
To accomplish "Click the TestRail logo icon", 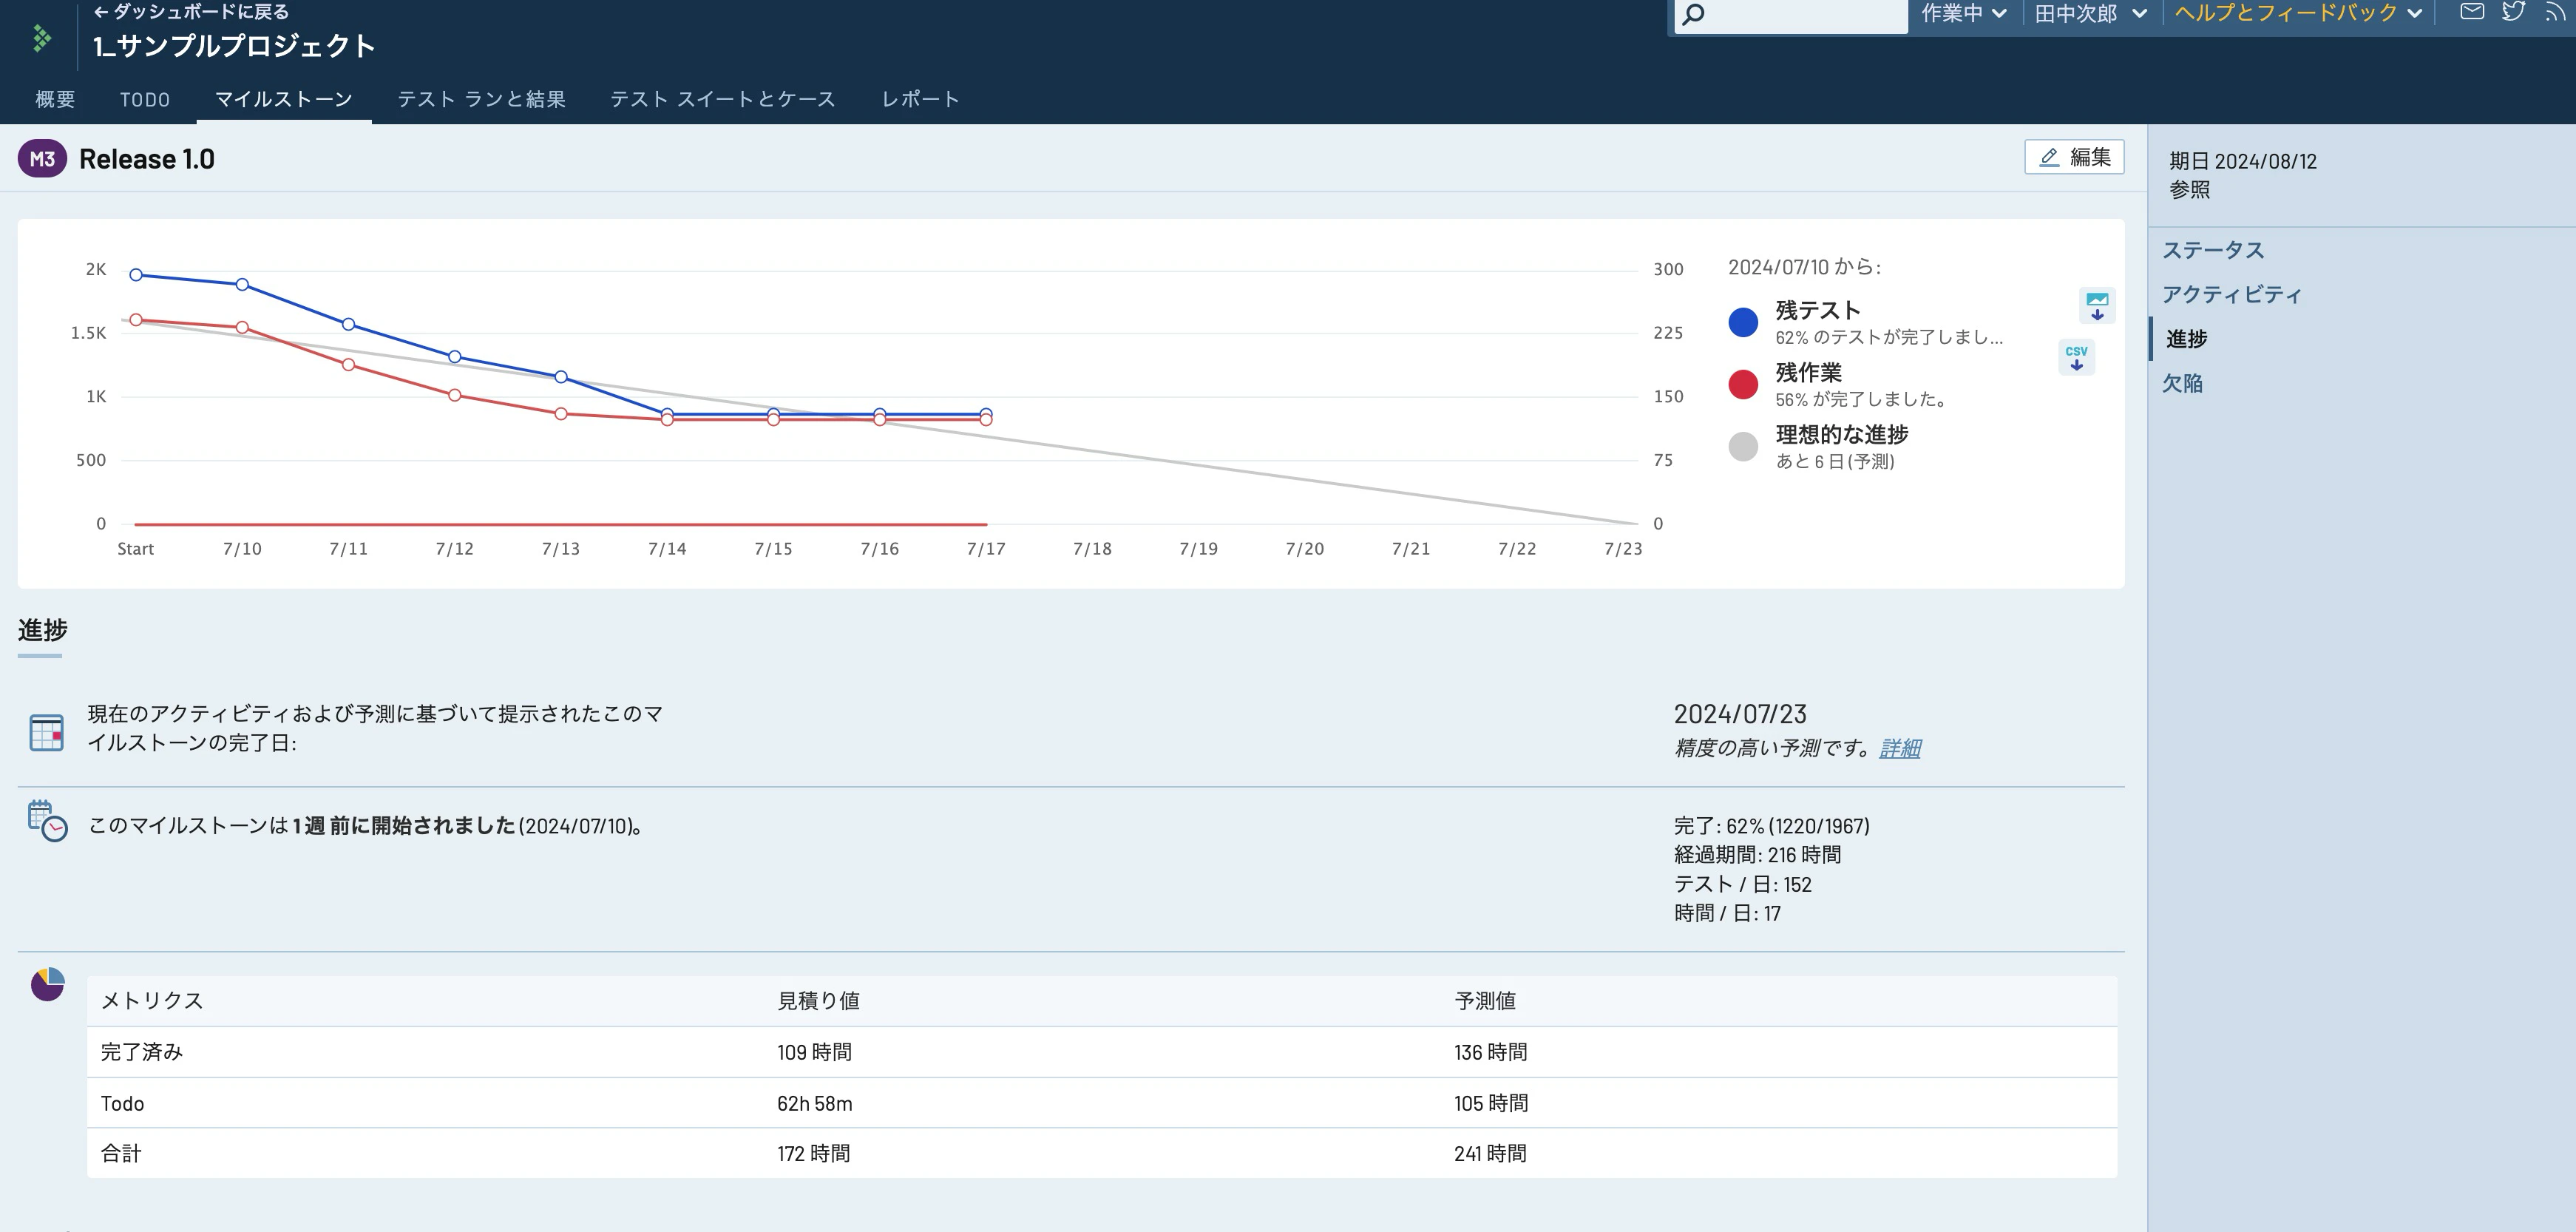I will click(41, 38).
